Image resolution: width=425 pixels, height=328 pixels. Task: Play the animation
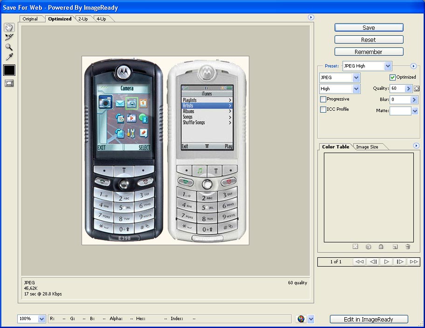(x=386, y=261)
